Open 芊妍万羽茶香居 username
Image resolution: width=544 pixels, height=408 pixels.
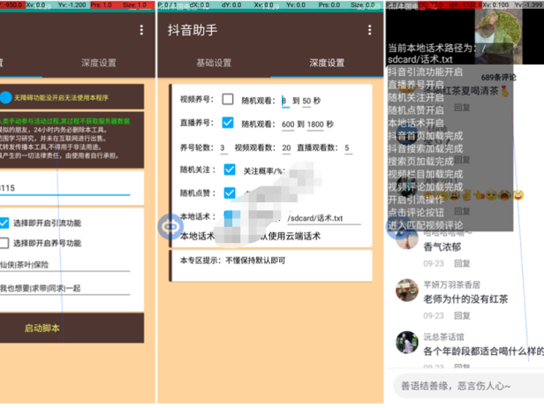[452, 285]
